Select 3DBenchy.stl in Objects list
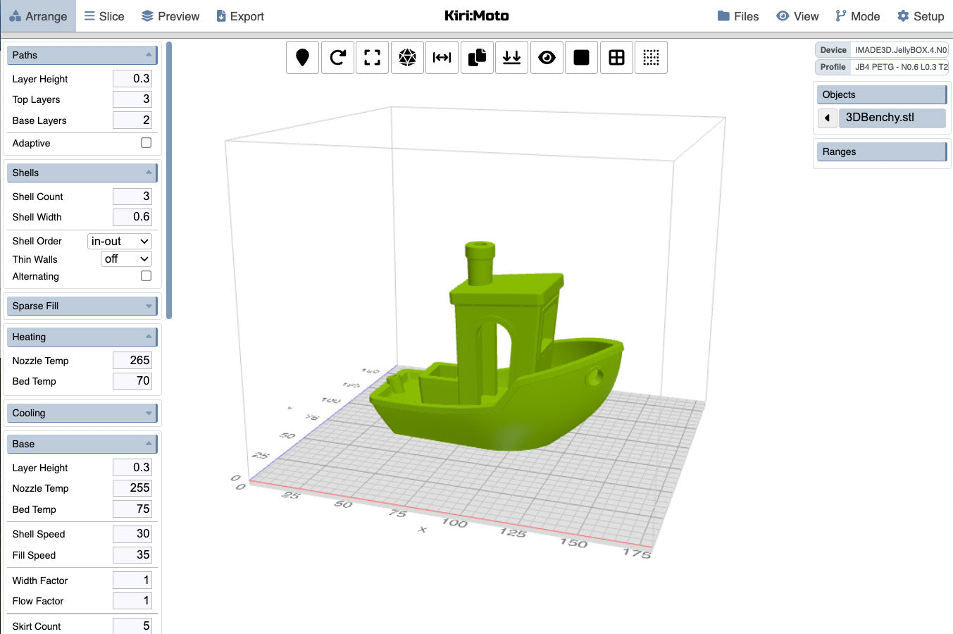This screenshot has width=953, height=634. [x=891, y=118]
